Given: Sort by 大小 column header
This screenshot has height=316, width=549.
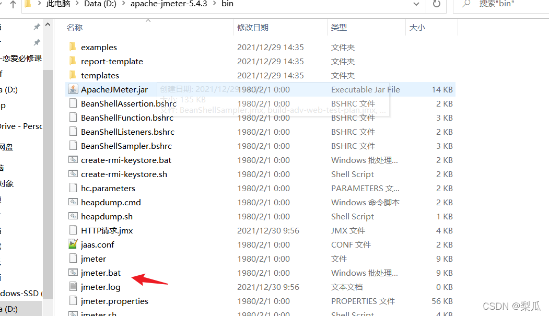Looking at the screenshot, I should coord(417,27).
